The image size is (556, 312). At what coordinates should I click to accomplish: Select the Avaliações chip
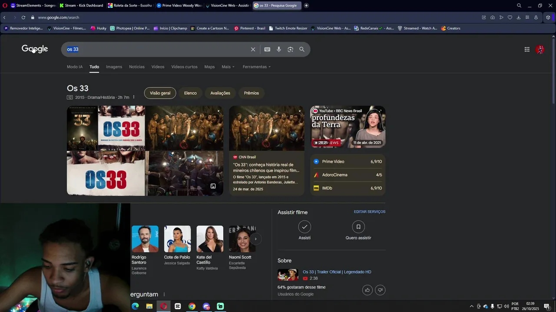(x=220, y=93)
